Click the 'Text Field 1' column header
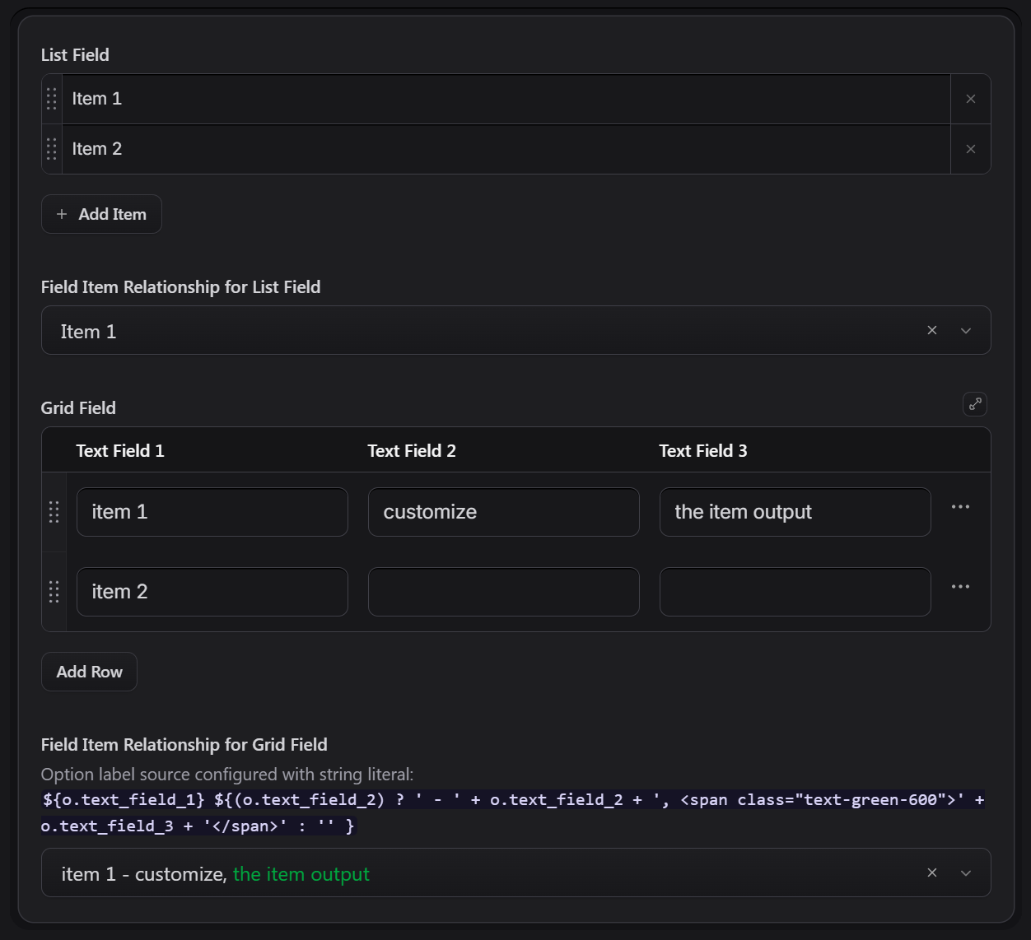The image size is (1031, 940). [120, 451]
